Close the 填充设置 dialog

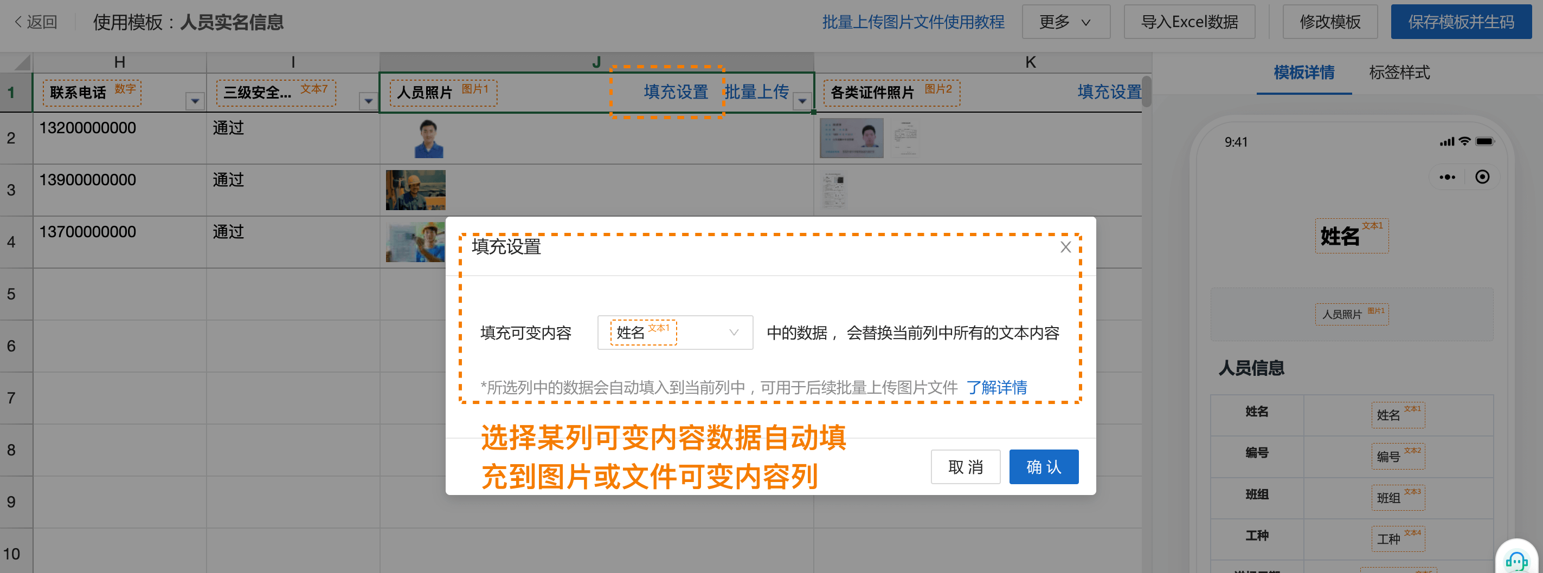(x=1065, y=247)
